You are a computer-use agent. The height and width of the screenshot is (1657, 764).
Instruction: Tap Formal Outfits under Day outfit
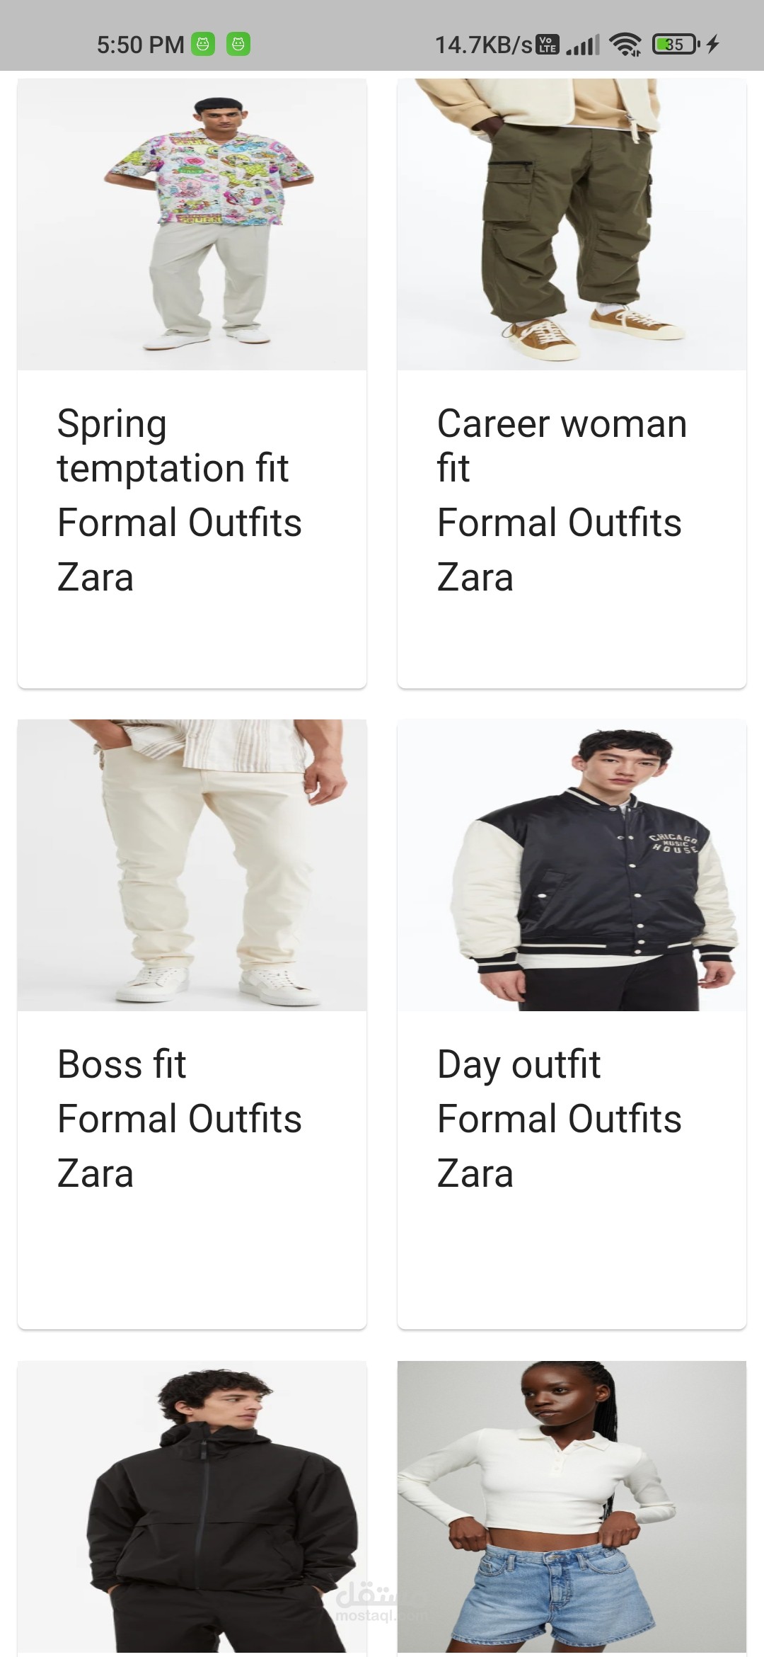[560, 1119]
